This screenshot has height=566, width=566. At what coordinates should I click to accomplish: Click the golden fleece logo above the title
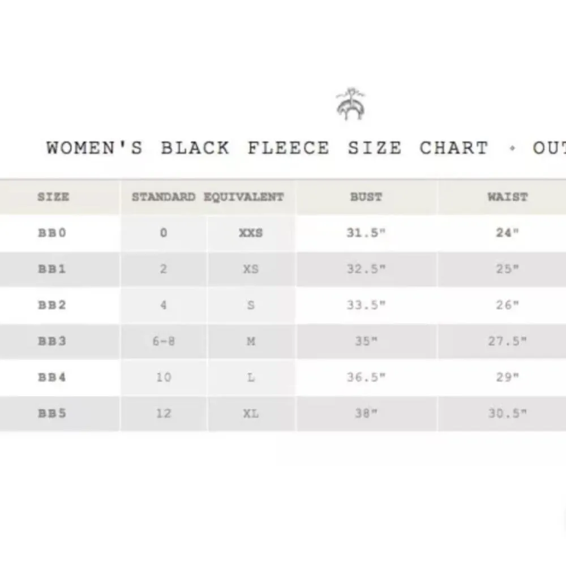[350, 104]
